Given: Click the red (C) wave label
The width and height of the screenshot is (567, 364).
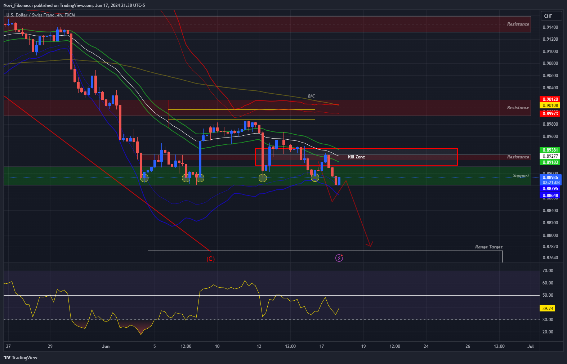Looking at the screenshot, I should [x=210, y=259].
